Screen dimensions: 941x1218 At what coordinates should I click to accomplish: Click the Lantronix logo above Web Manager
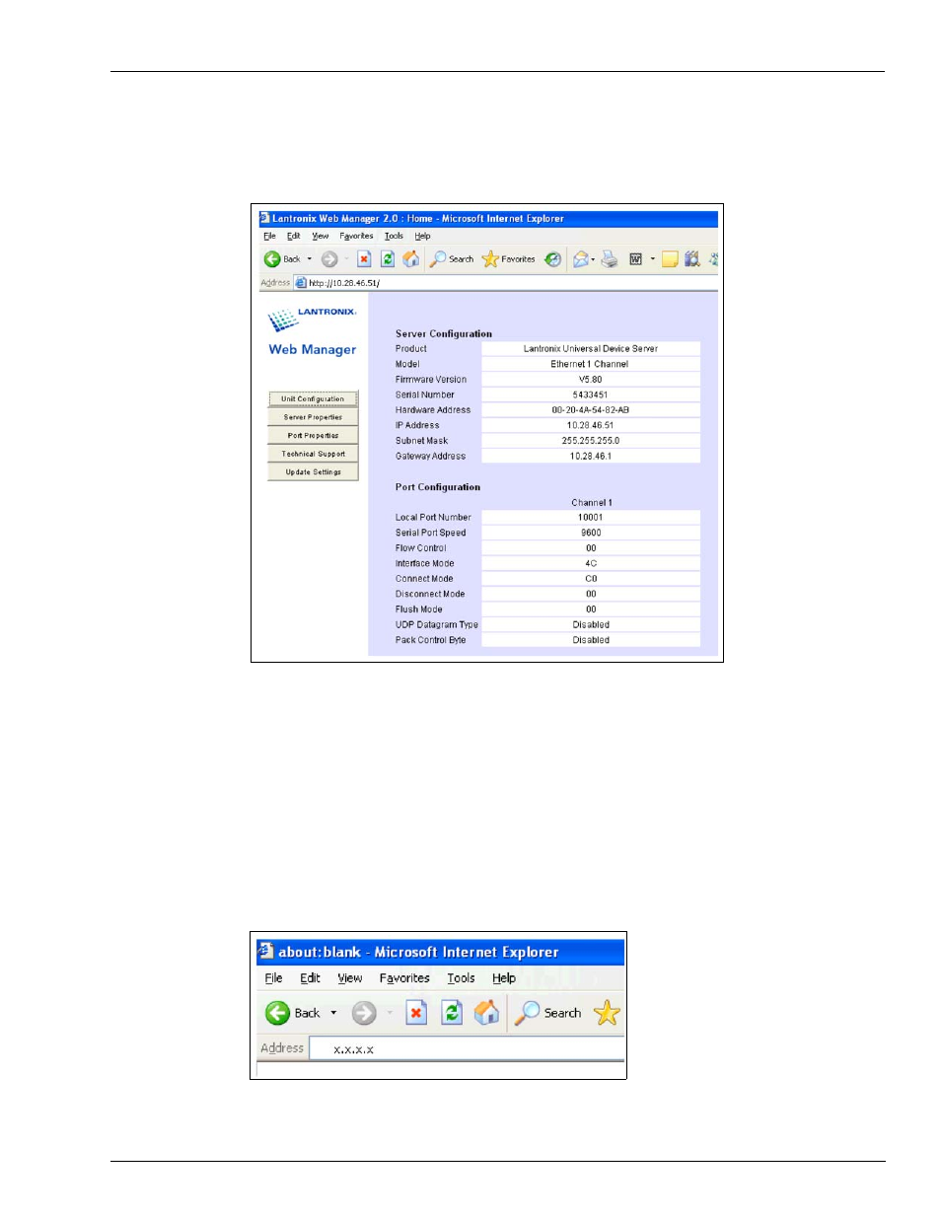point(312,319)
